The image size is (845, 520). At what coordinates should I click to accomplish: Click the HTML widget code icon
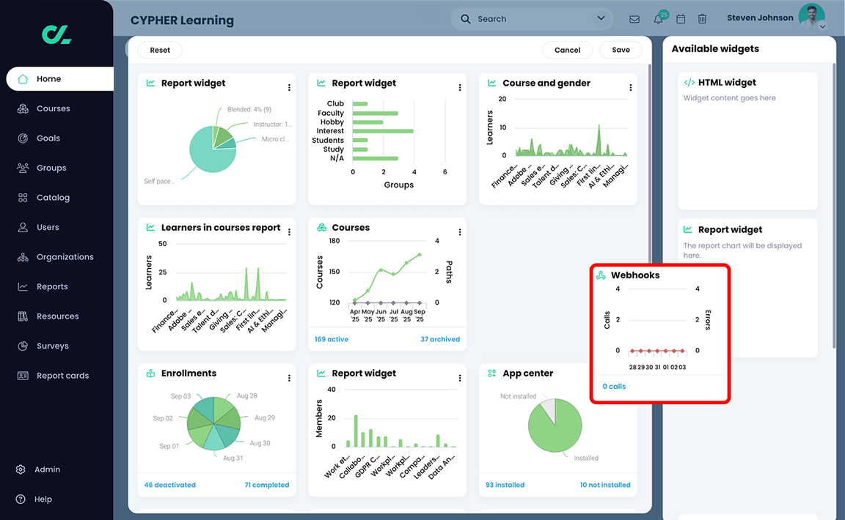(689, 82)
